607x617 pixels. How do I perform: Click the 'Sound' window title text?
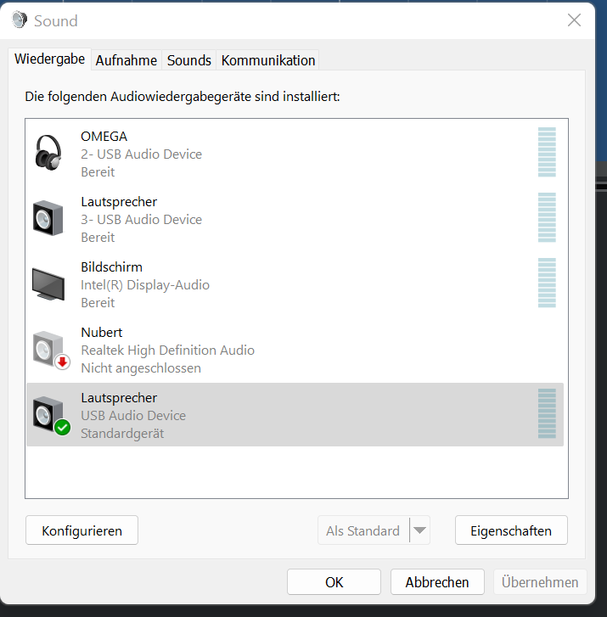[56, 21]
